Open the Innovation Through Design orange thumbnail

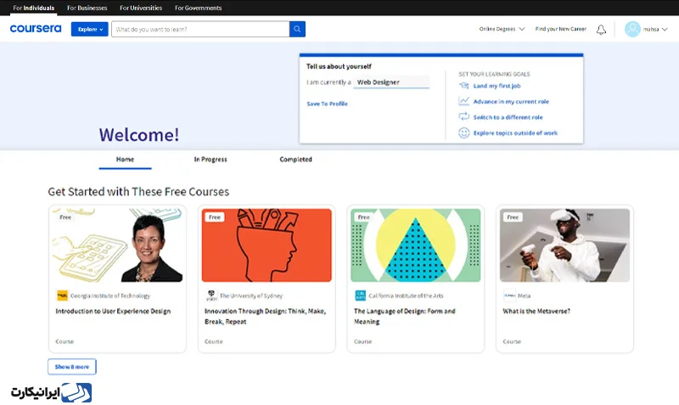click(267, 245)
